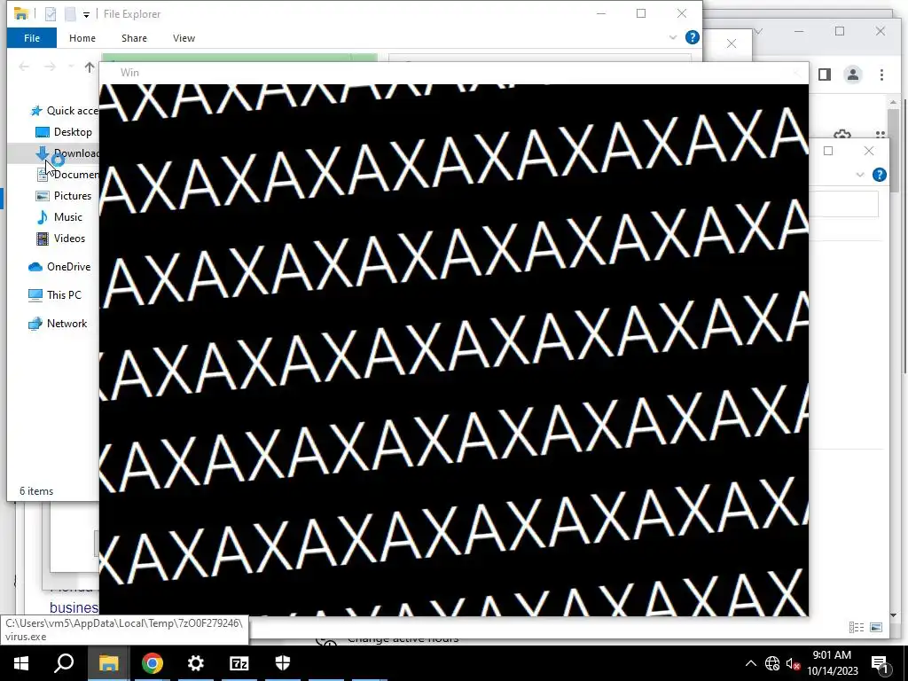Switch to large icons view at bottom right

876,627
